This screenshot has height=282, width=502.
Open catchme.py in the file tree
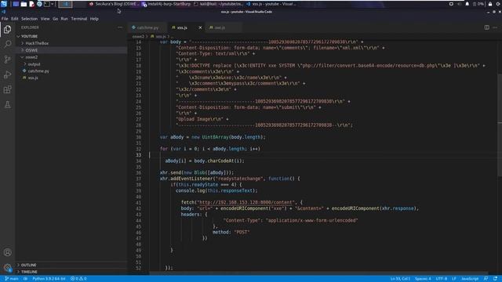click(x=38, y=71)
